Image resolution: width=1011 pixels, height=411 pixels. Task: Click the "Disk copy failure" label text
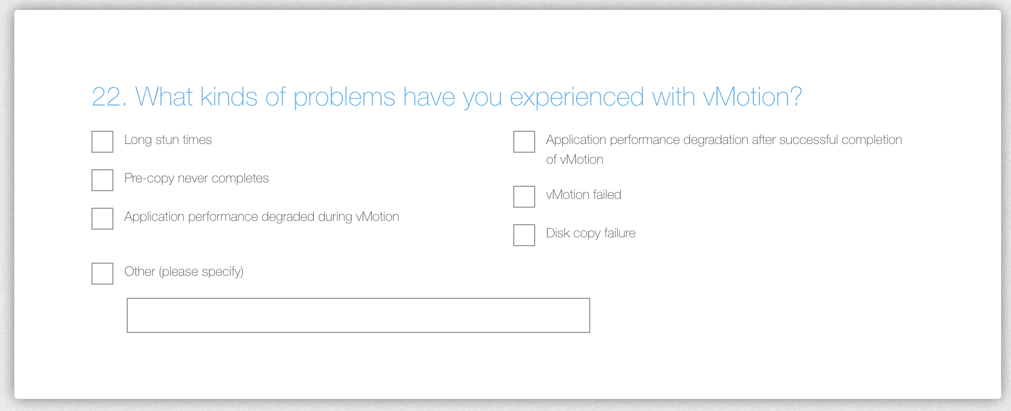tap(591, 234)
